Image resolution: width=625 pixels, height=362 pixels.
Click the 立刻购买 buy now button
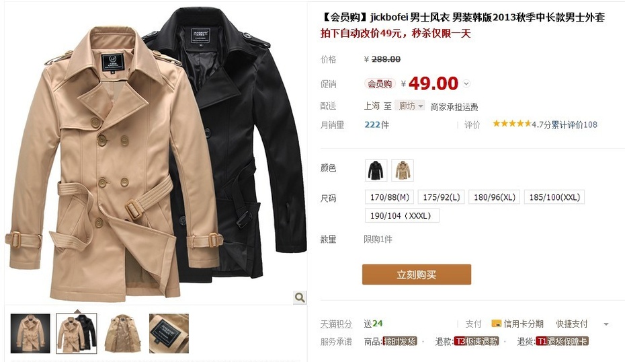417,275
